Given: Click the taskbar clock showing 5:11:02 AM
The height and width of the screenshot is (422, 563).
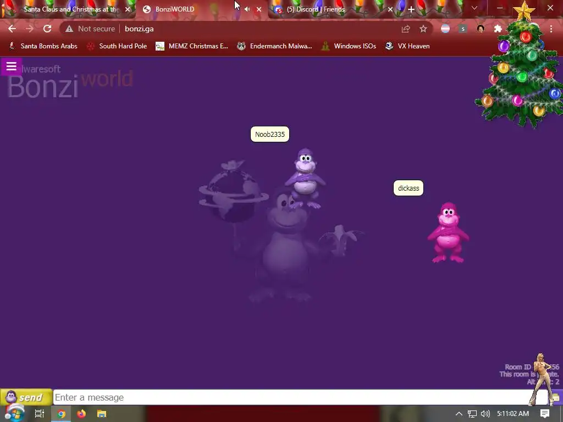Looking at the screenshot, I should (x=513, y=414).
